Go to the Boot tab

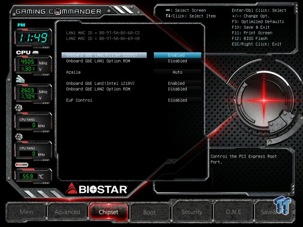[150, 212]
